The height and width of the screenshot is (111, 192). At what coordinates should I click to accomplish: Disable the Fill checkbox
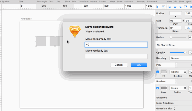pos(158,72)
